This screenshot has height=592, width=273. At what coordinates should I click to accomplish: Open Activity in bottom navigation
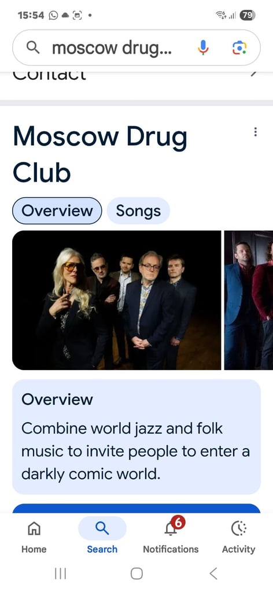tap(238, 537)
